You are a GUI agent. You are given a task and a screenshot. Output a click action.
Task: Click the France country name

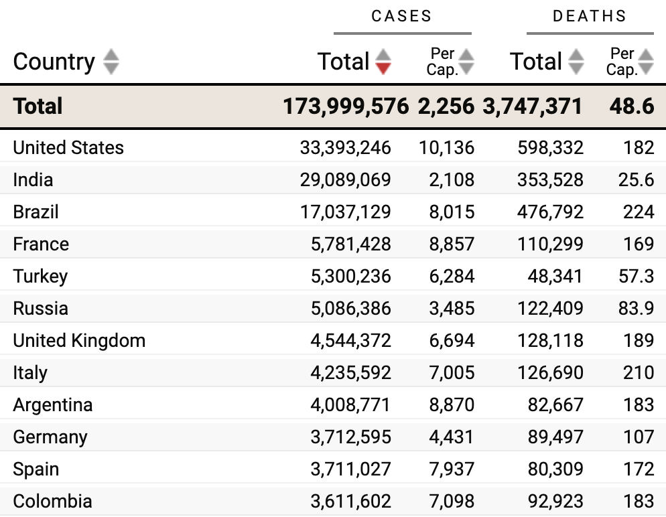(41, 244)
